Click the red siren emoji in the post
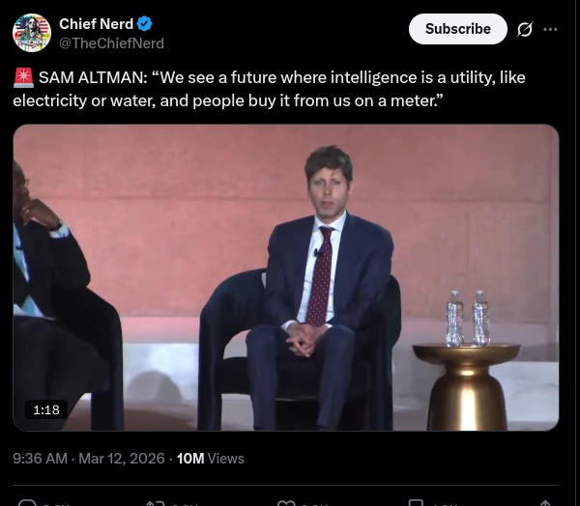 tap(23, 78)
